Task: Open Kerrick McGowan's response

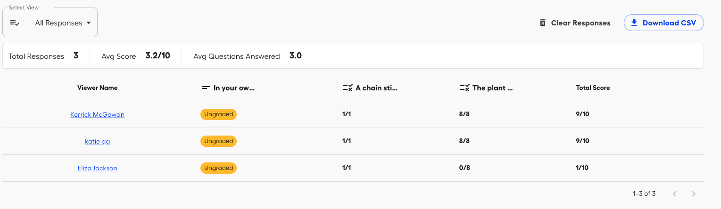Action: click(97, 114)
